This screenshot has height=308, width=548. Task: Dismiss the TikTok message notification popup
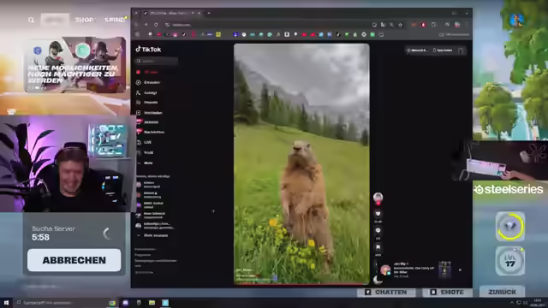pos(460,270)
